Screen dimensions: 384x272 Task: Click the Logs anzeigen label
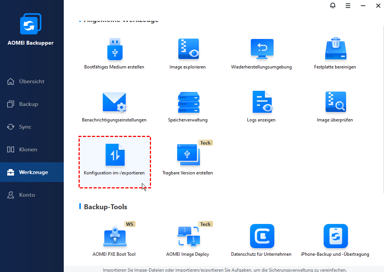pos(261,120)
